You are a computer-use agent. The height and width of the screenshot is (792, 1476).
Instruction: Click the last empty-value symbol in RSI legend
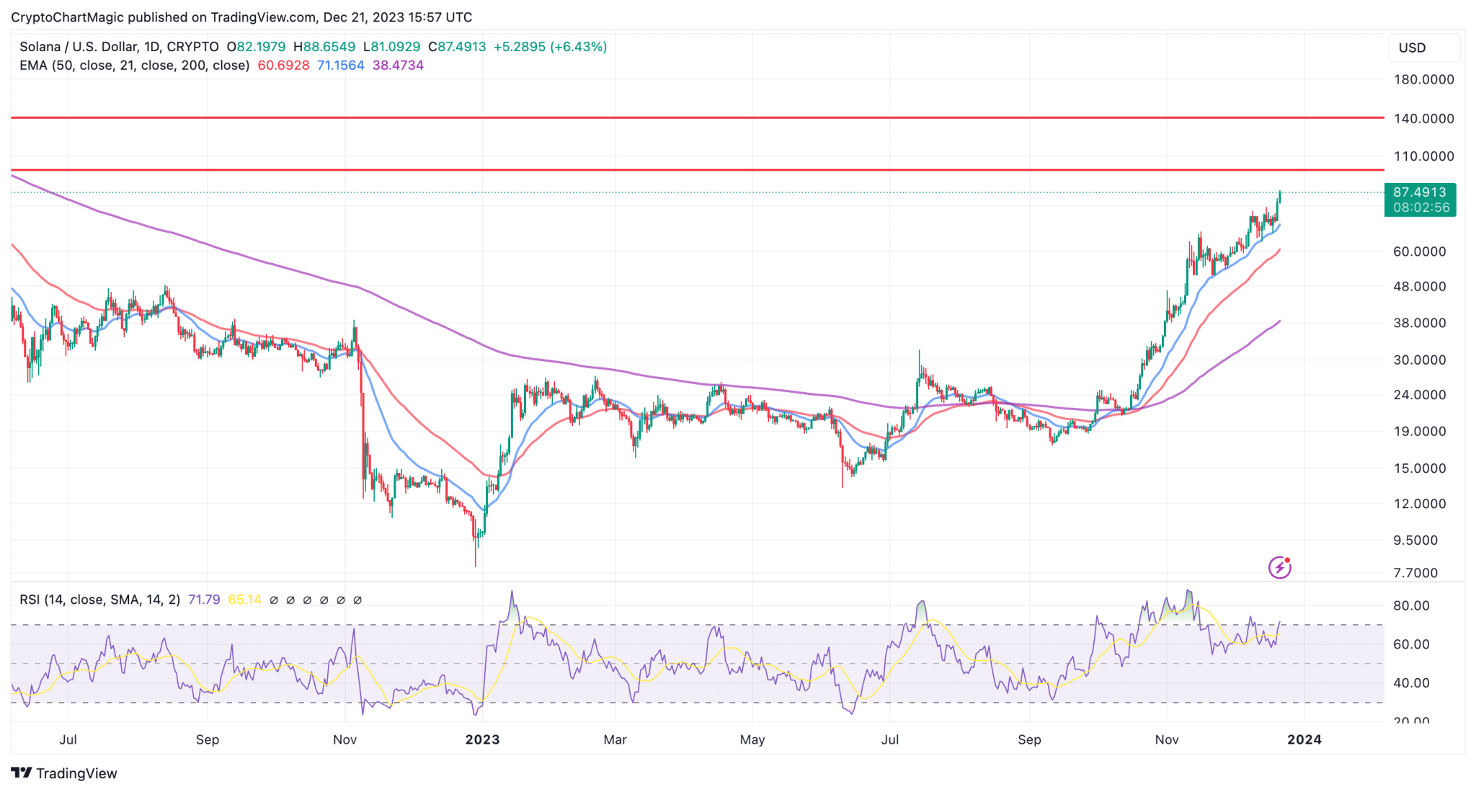click(357, 600)
